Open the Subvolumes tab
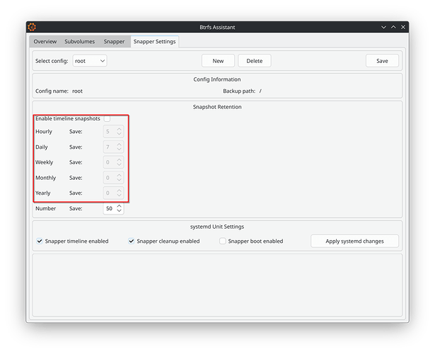This screenshot has width=435, height=354. click(x=80, y=41)
